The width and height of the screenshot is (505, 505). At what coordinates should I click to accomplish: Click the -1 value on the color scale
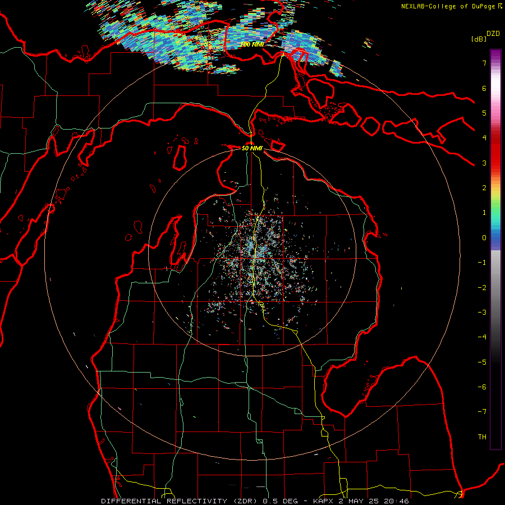point(482,263)
